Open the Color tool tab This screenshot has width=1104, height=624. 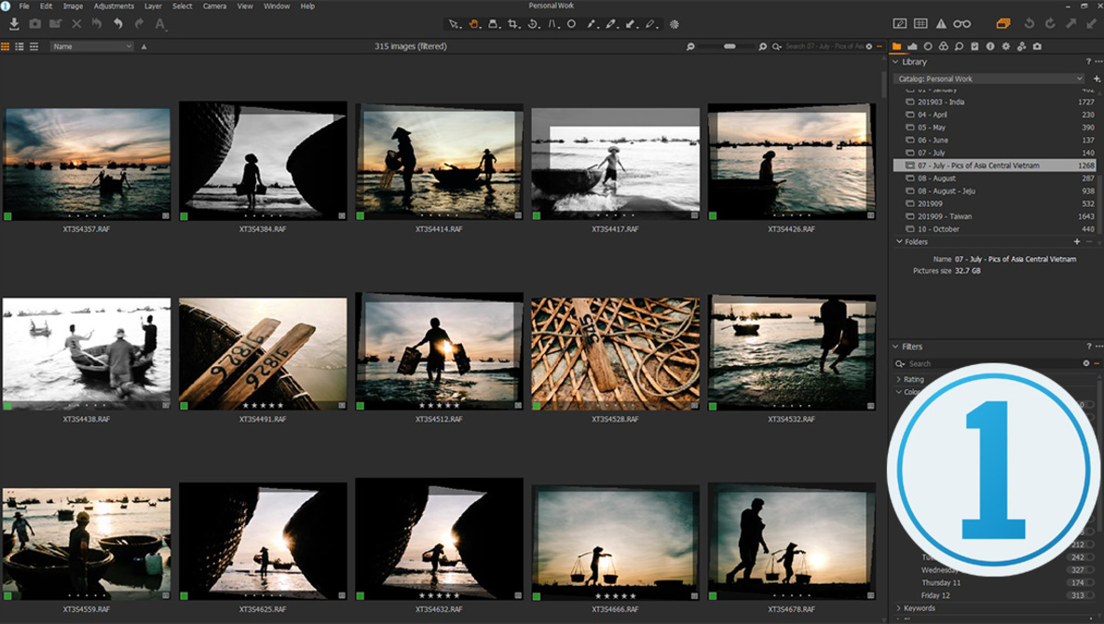pos(944,47)
